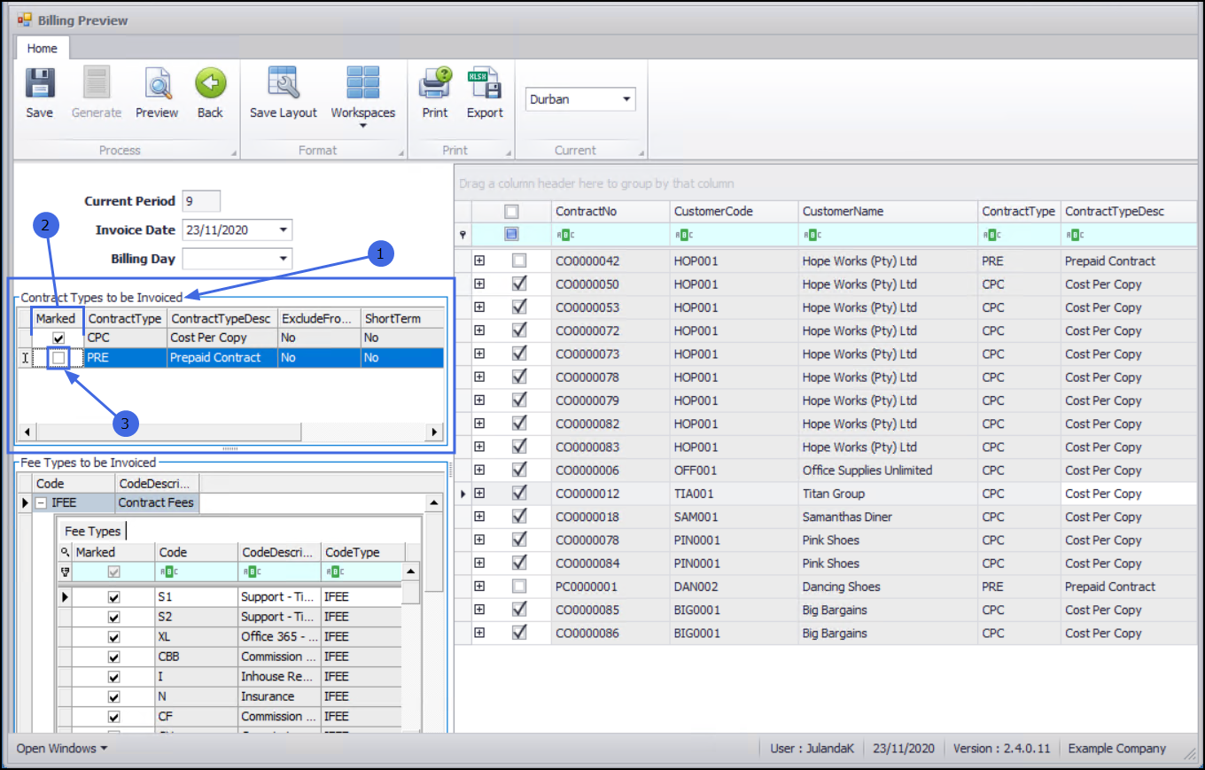Tick the Marked checkbox for PRE contract type

point(58,358)
